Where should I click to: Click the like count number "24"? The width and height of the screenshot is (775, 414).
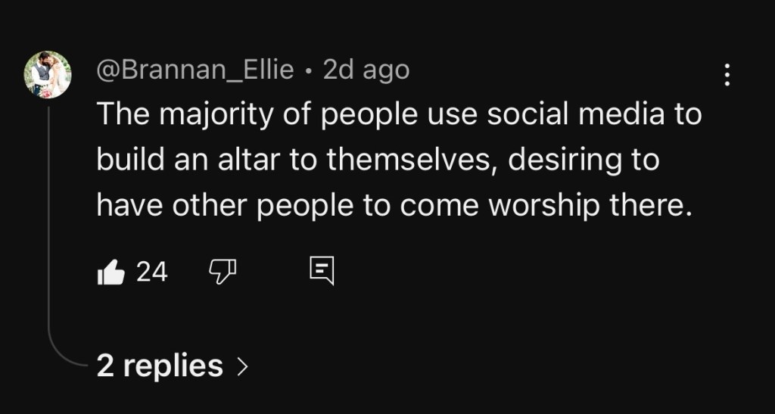pos(152,272)
